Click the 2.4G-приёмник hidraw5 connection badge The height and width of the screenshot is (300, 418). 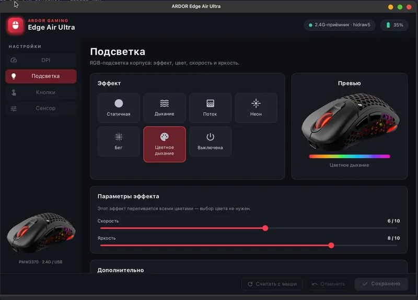click(340, 25)
